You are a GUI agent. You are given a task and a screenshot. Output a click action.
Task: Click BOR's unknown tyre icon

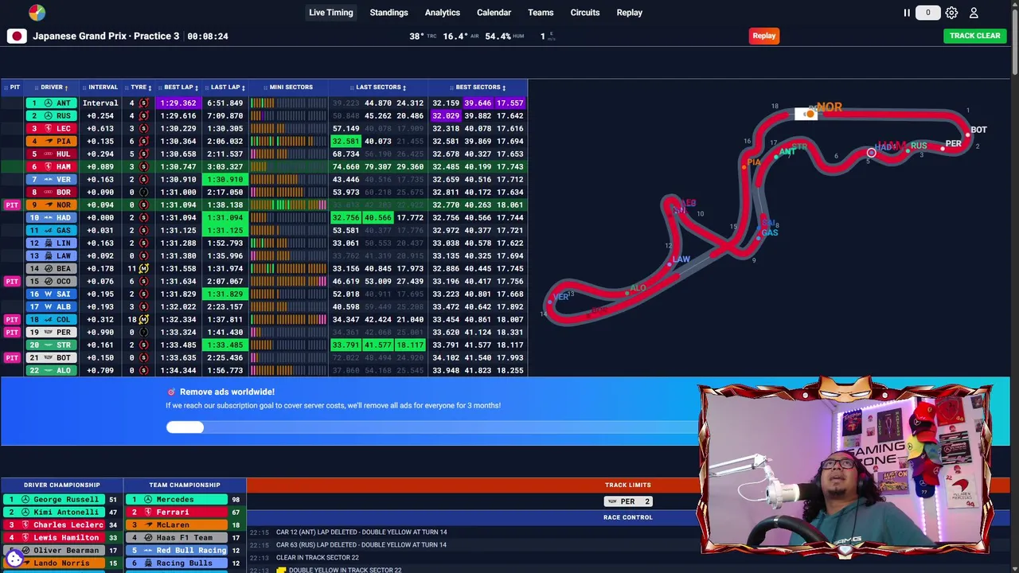(x=143, y=192)
